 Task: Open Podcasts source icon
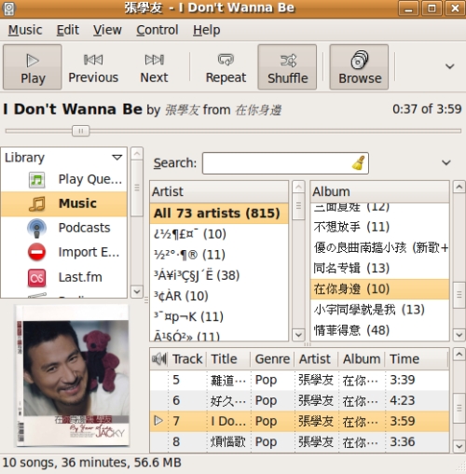pyautogui.click(x=36, y=228)
